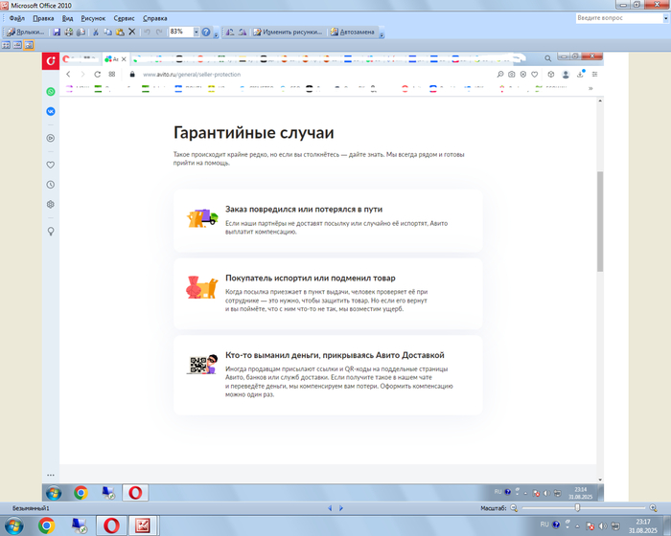Expand the 83% zoom dropdown

(195, 32)
